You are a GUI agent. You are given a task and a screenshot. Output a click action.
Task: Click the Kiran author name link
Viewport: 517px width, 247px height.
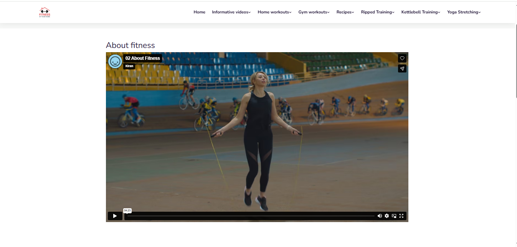(129, 66)
